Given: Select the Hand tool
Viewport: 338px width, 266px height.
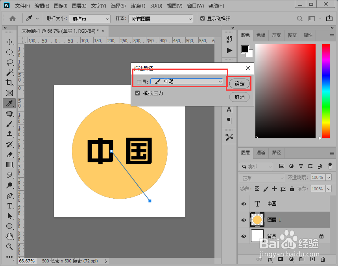Looking at the screenshot, I should pos(9,236).
